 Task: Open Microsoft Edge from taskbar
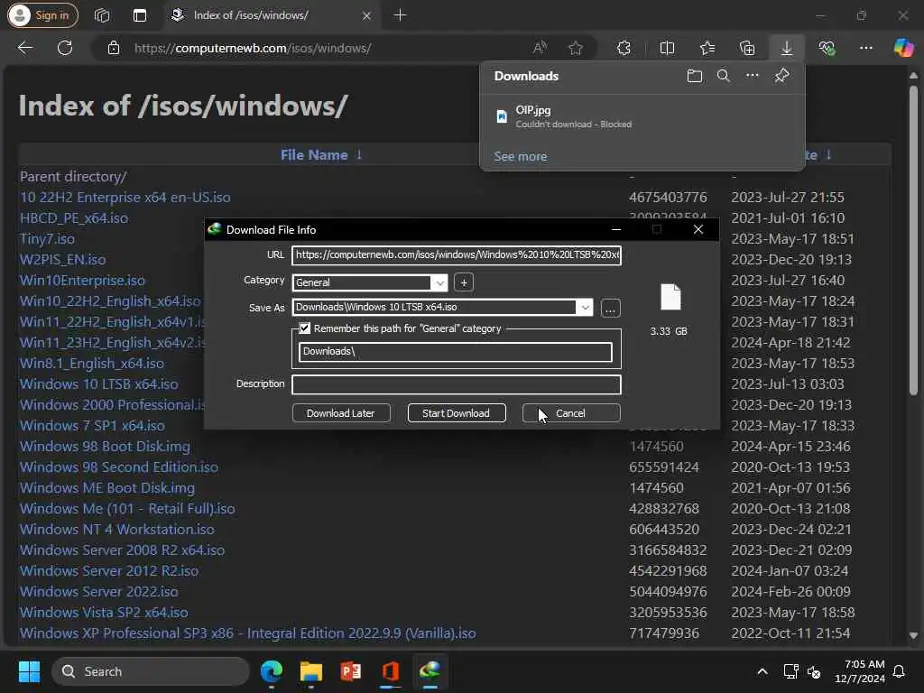[x=272, y=671]
